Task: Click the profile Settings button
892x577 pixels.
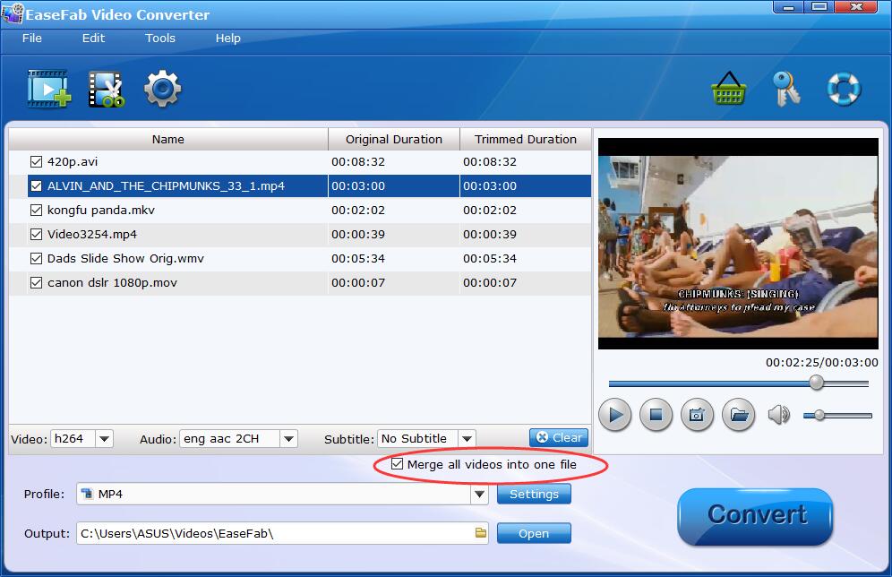Action: point(534,494)
